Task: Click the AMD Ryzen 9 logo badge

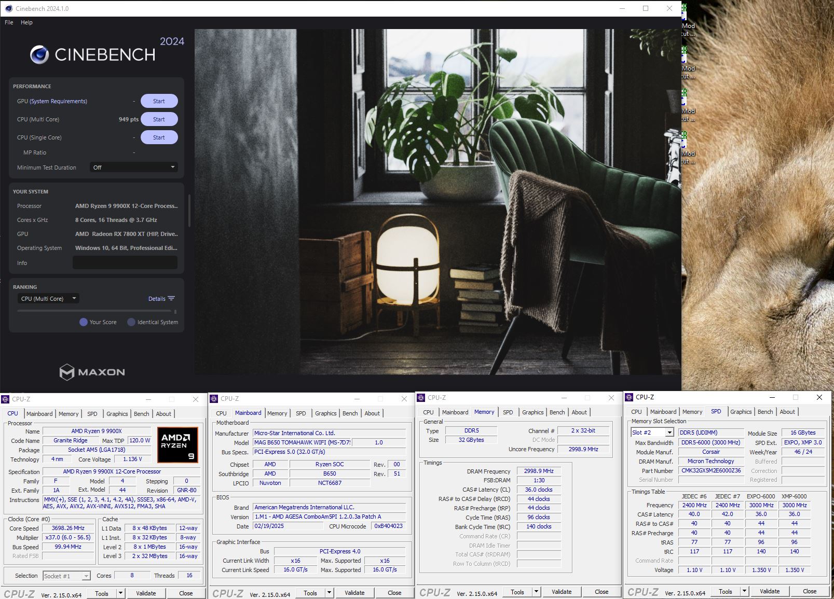Action: click(177, 445)
